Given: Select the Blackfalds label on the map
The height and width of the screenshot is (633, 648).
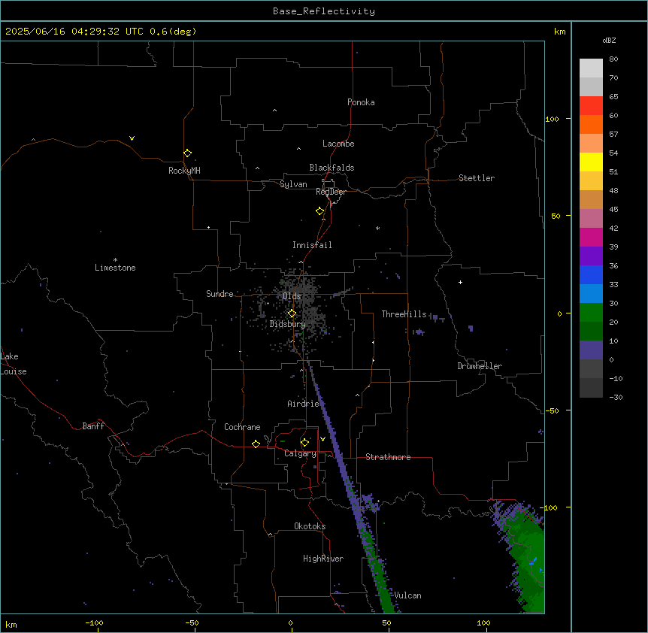Looking at the screenshot, I should [332, 168].
